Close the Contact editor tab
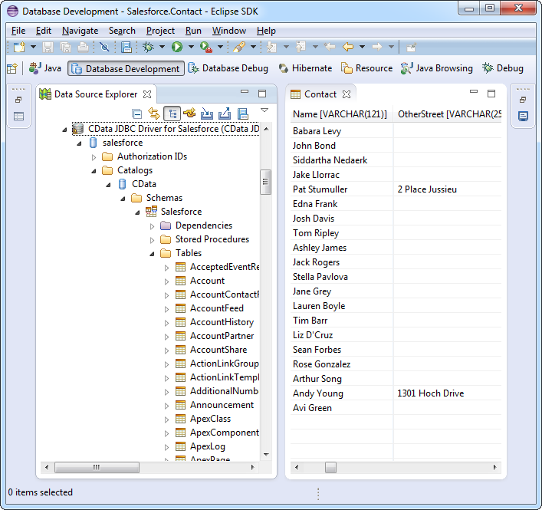 (347, 94)
